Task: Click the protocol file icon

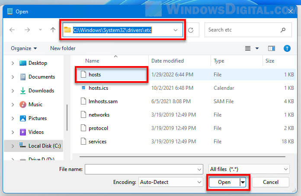Action: tap(83, 128)
